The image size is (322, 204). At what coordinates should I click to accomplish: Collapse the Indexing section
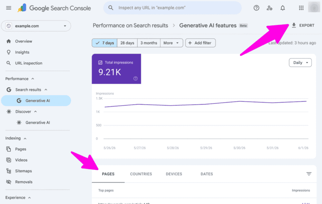(x=25, y=138)
